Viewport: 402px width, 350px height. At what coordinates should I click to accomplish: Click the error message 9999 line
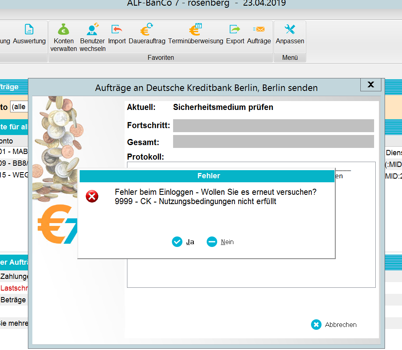click(x=195, y=201)
